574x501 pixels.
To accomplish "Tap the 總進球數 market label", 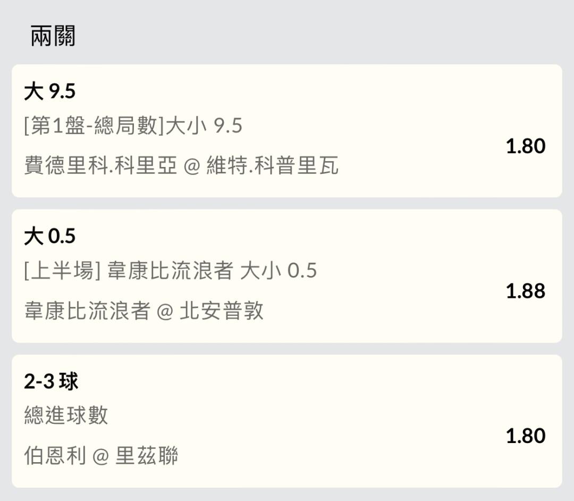I will click(66, 415).
